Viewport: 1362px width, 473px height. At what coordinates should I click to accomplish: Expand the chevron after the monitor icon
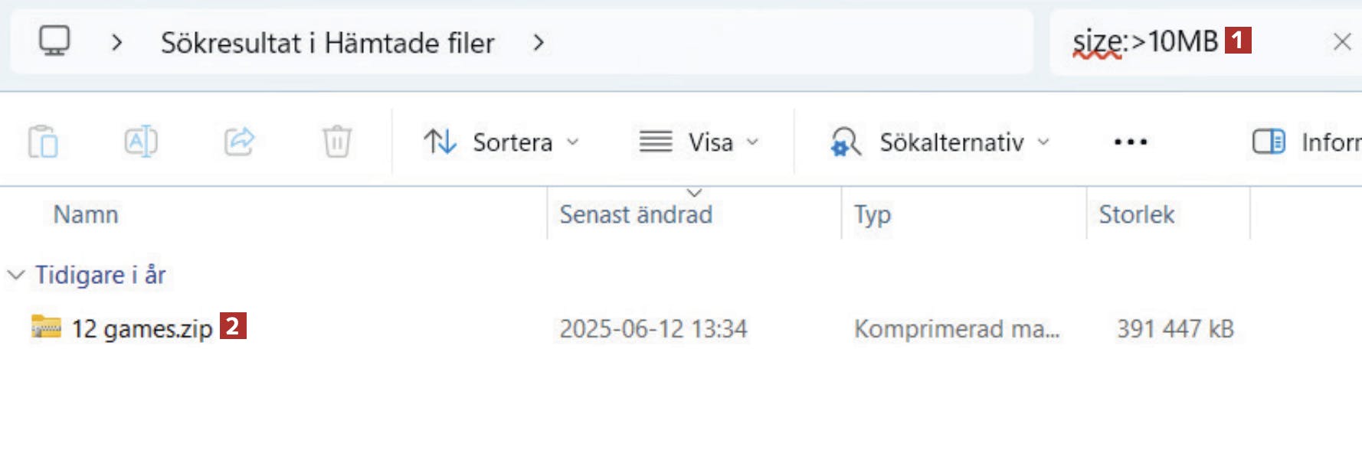116,43
